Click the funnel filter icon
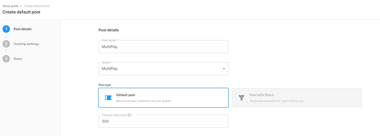The image size is (380, 136). pyautogui.click(x=242, y=98)
